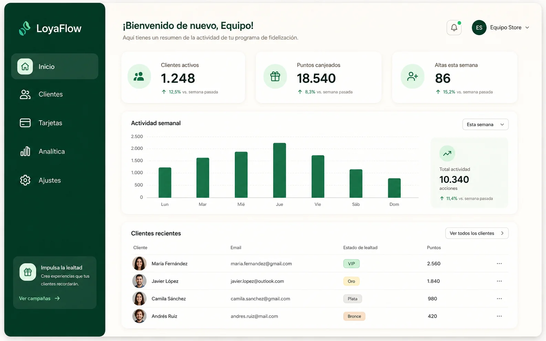Click the Clientes people icon in sidebar

point(25,94)
